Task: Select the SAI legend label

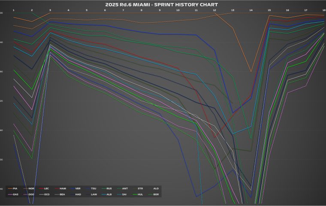Action: (125, 194)
